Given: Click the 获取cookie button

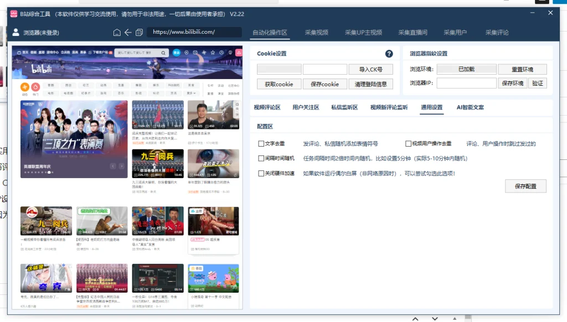Looking at the screenshot, I should coord(279,84).
